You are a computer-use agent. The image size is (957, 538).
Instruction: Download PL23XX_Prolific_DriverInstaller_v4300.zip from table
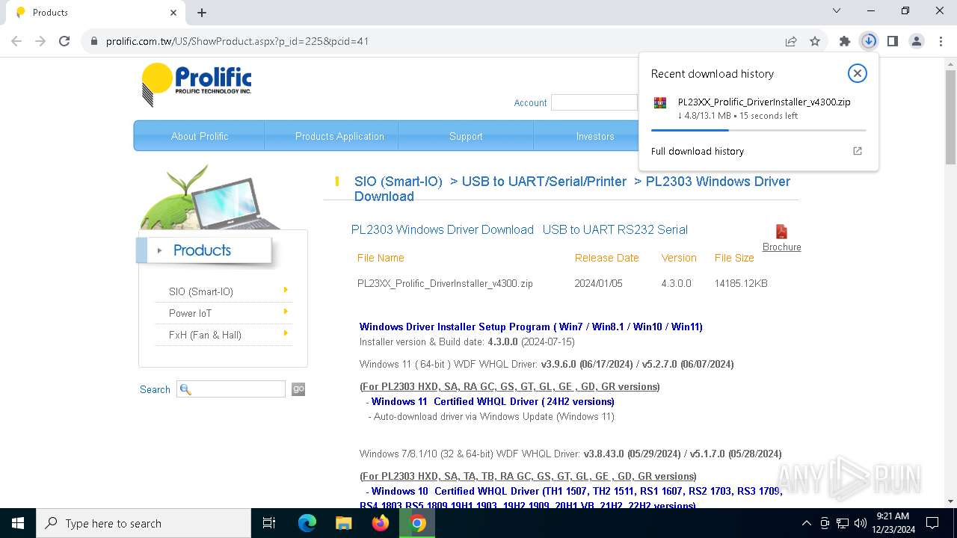coord(445,283)
